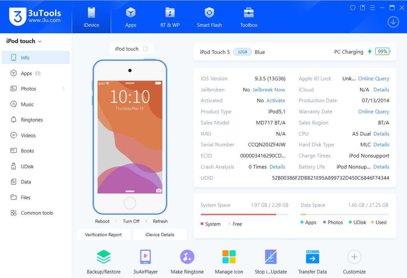Open the title bar hamburger menu
The image size is (407, 278).
tap(372, 7)
